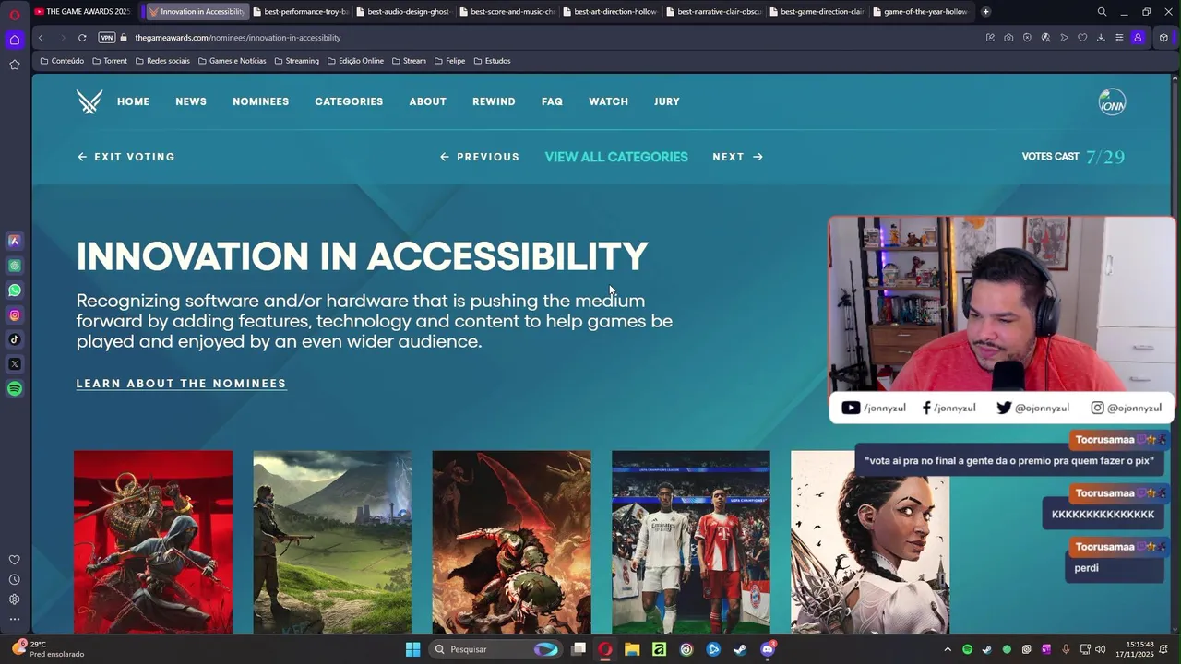Open Spotify in the sidebar
Screen dimensions: 1181x664
point(14,389)
